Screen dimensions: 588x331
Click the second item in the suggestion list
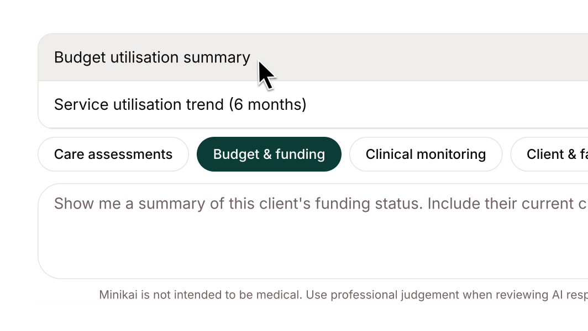click(180, 105)
